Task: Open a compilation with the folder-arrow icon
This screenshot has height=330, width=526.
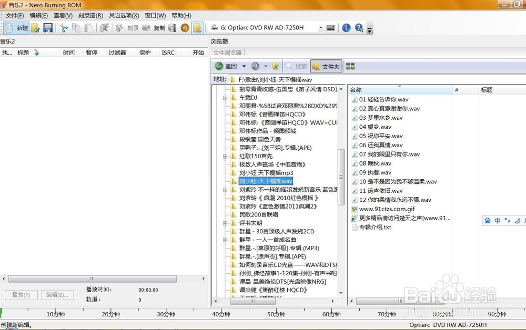Action: [36, 28]
